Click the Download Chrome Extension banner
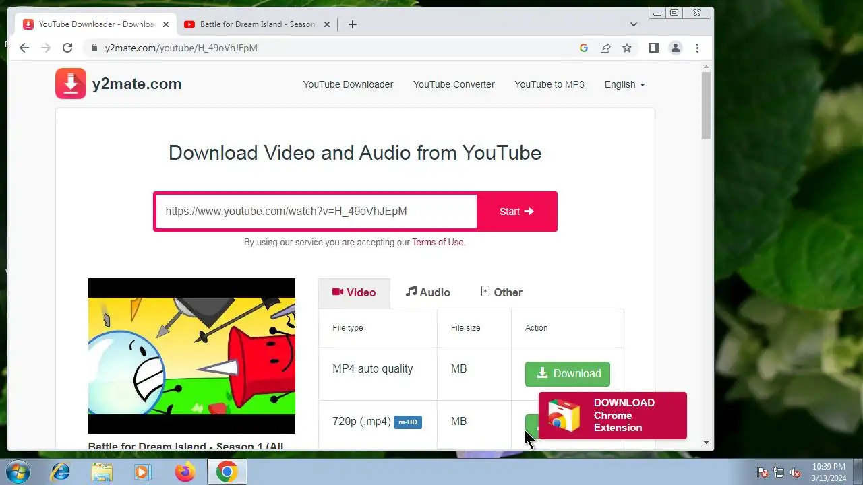863x485 pixels. [613, 416]
